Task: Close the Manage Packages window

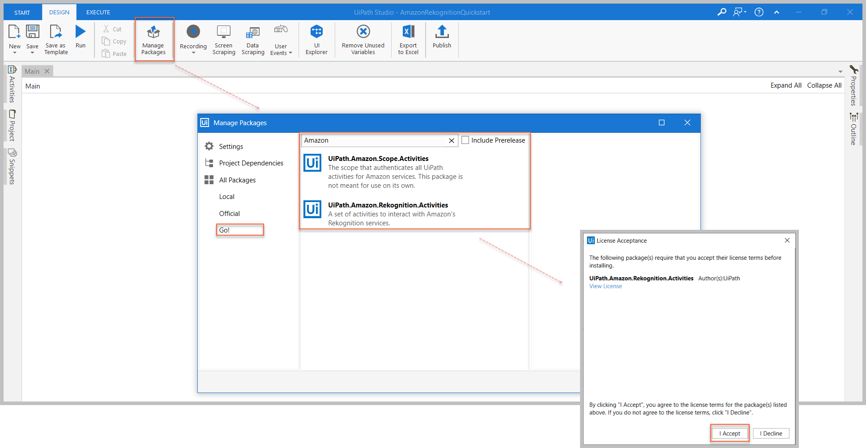Action: 687,123
